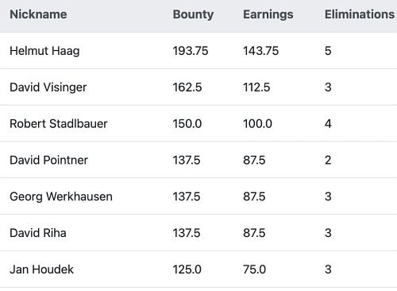Image resolution: width=397 pixels, height=291 pixels.
Task: Sort by the Nickname column header
Action: click(x=38, y=14)
